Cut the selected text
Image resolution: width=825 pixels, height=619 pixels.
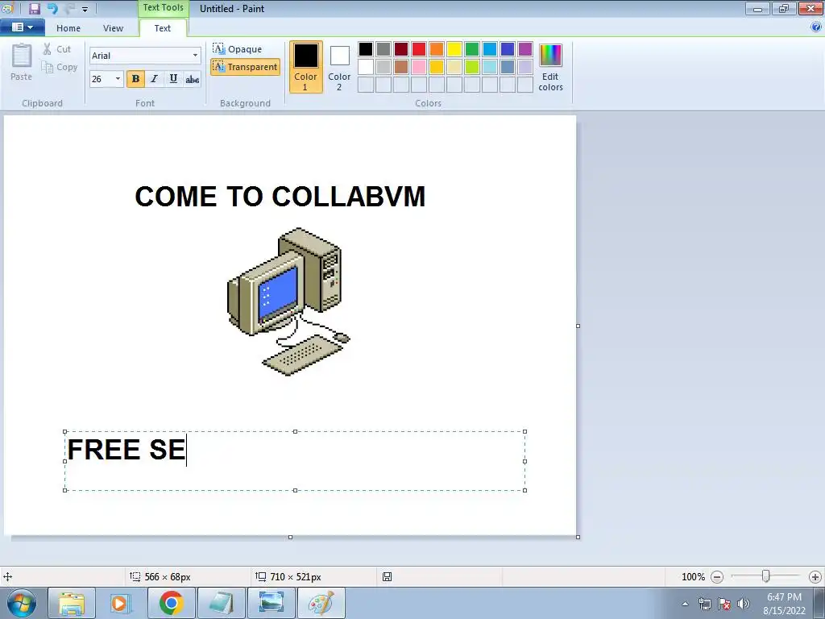click(57, 49)
